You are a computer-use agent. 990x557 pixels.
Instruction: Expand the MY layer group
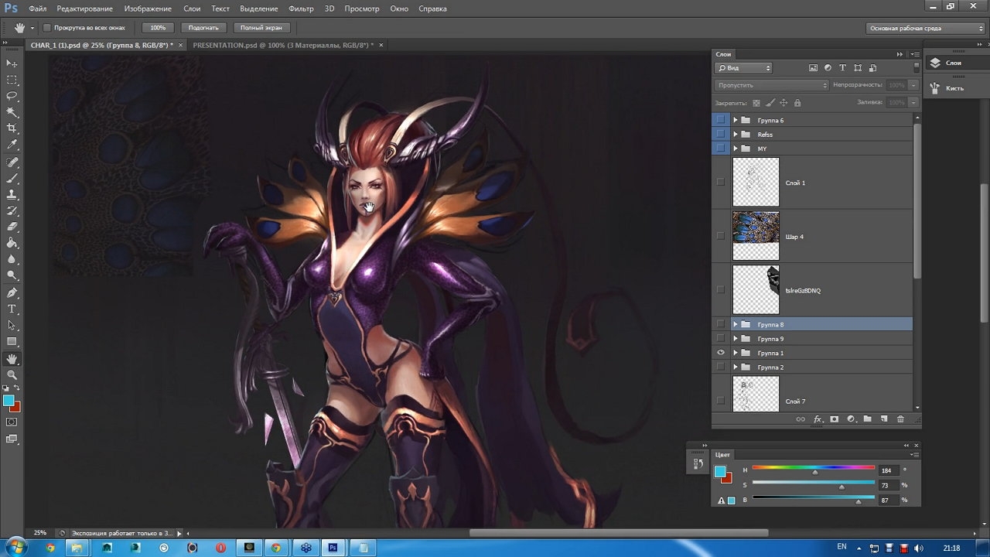[736, 149]
